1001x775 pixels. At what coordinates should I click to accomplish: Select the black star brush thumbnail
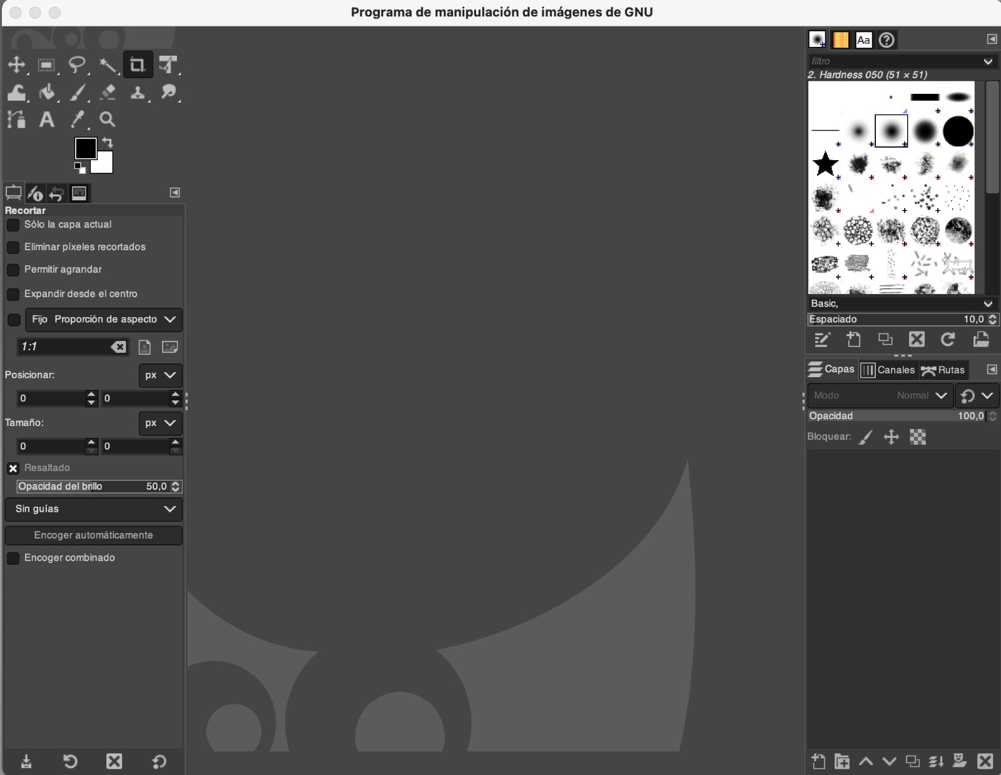(x=825, y=164)
